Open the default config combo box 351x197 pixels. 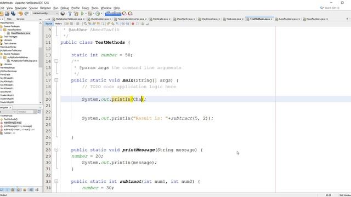[x=45, y=13]
